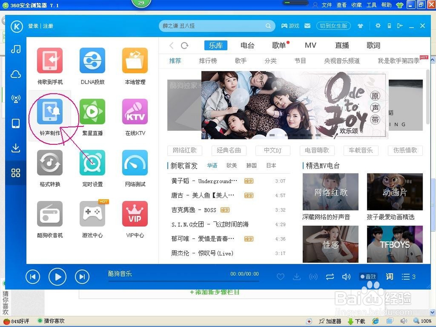This screenshot has height=327, width=436.
Task: Toggle 音效 sound effect
Action: pos(368,277)
